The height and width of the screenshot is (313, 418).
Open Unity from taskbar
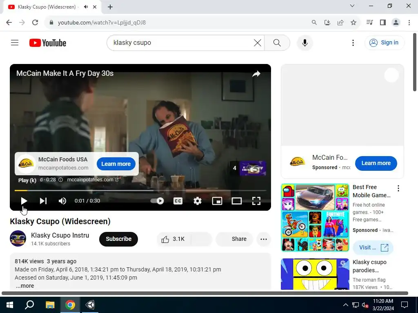point(90,305)
